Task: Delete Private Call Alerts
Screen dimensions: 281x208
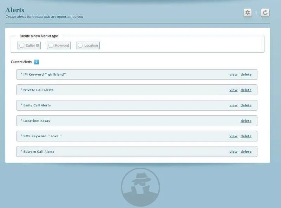Action: (x=246, y=90)
